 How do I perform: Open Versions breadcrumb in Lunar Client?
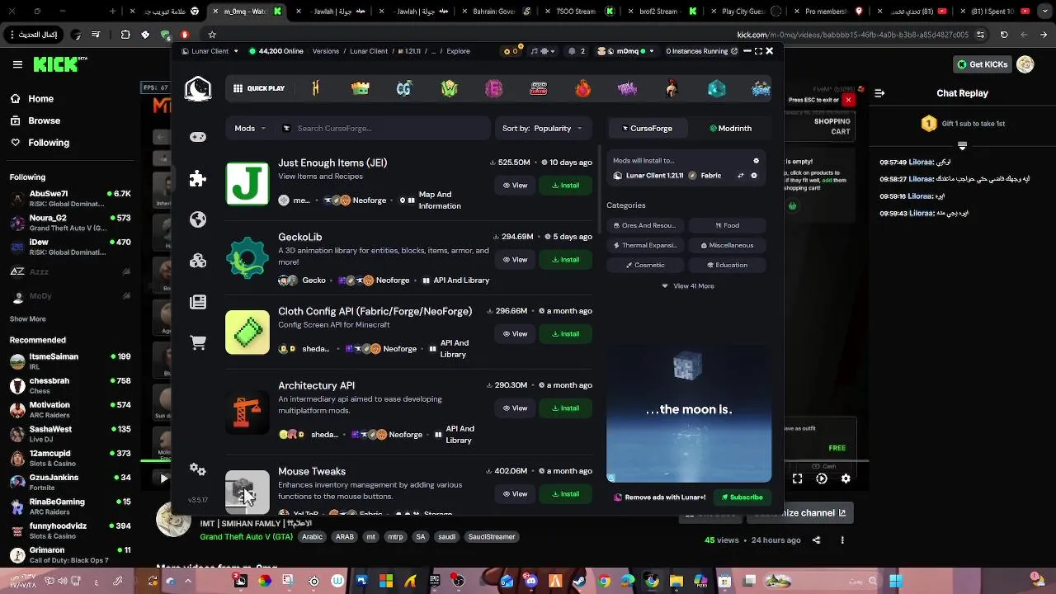tap(326, 51)
